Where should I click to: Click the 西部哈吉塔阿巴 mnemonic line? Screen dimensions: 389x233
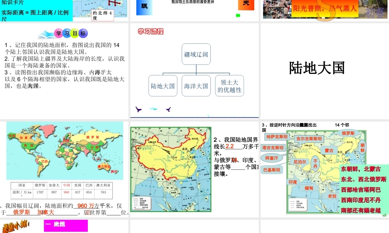[x=361, y=190]
